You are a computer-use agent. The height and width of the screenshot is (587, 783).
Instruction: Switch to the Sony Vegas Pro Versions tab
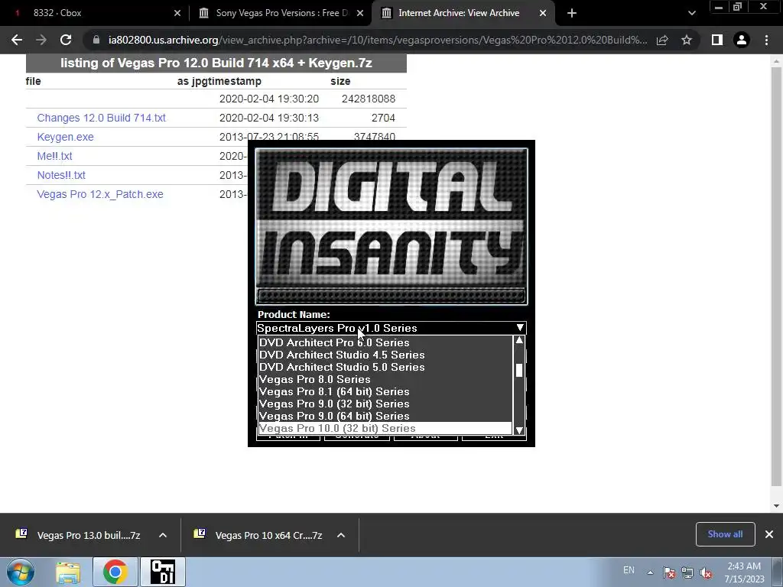tap(281, 13)
